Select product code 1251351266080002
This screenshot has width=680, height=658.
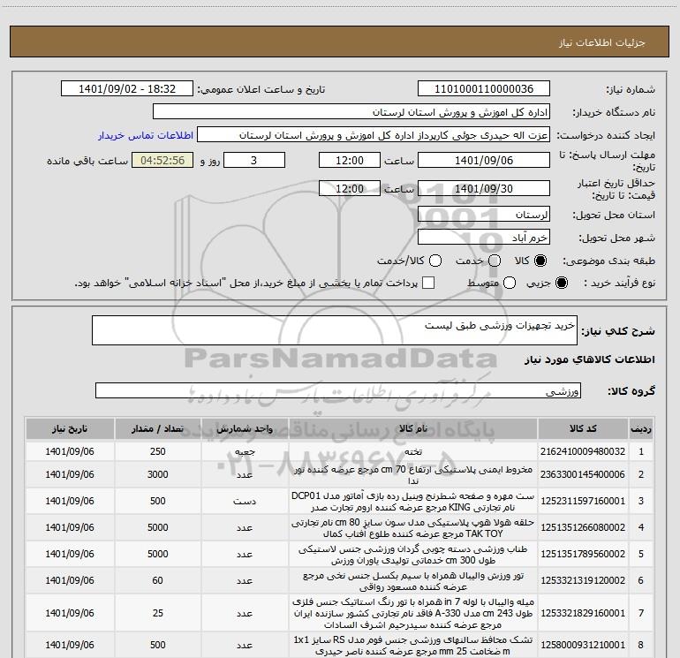tap(583, 527)
